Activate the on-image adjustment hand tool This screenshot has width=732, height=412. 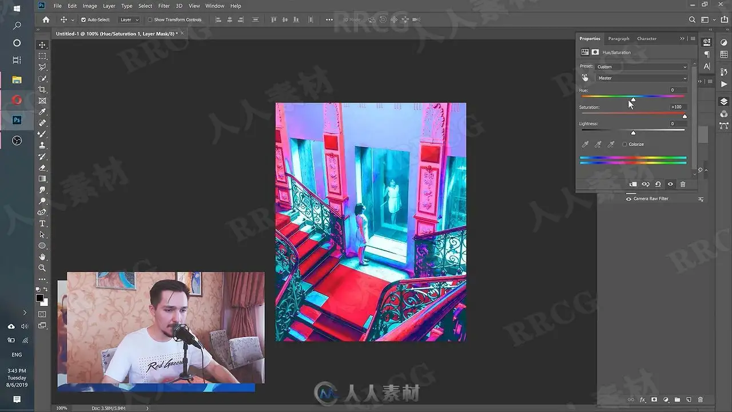[x=585, y=78]
